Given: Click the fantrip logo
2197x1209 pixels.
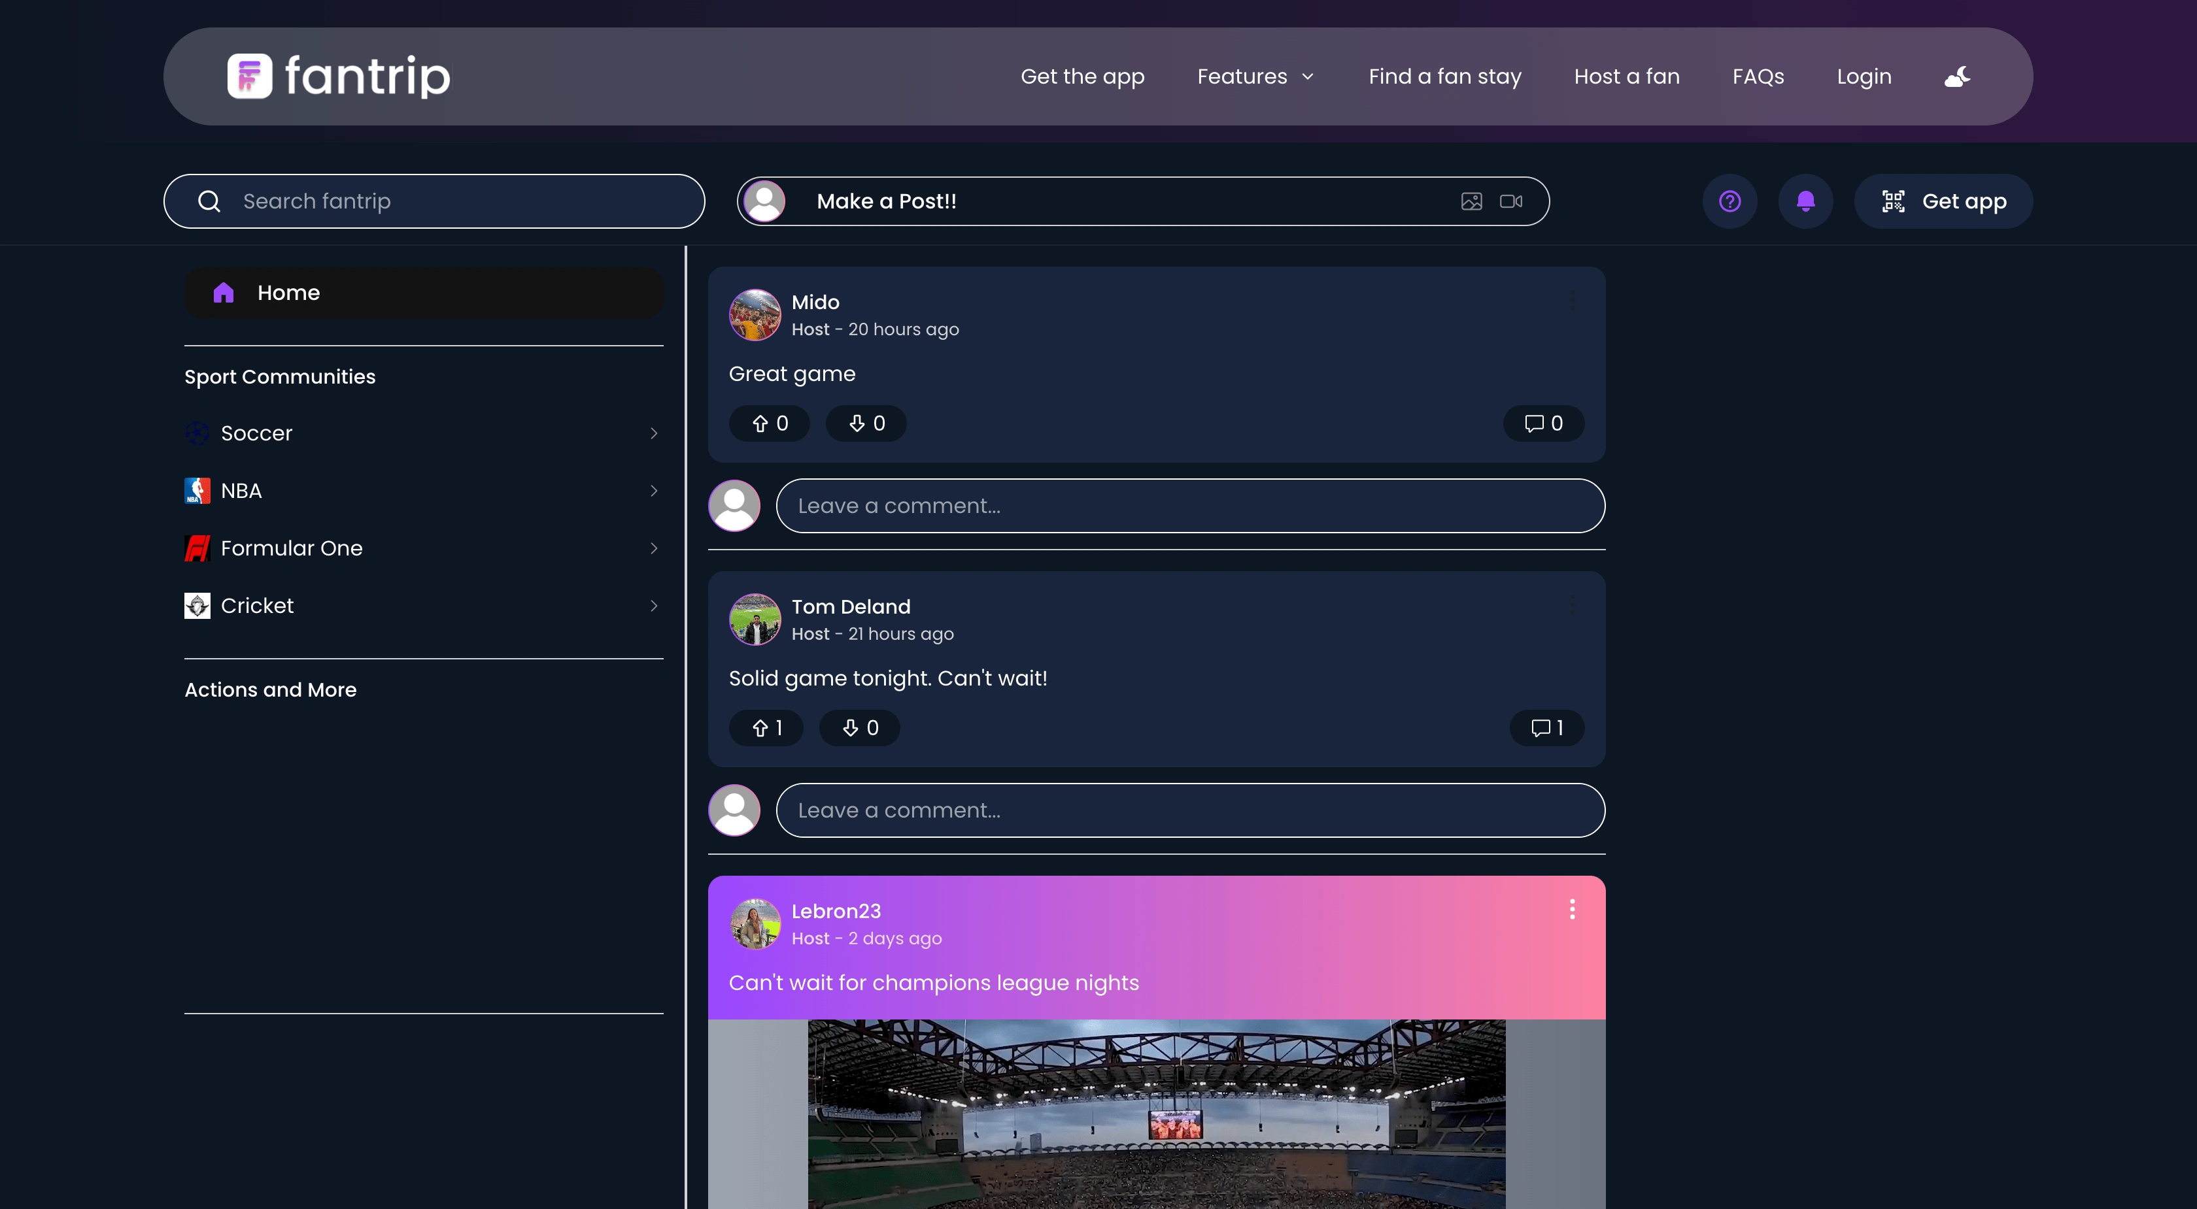Looking at the screenshot, I should click(339, 76).
